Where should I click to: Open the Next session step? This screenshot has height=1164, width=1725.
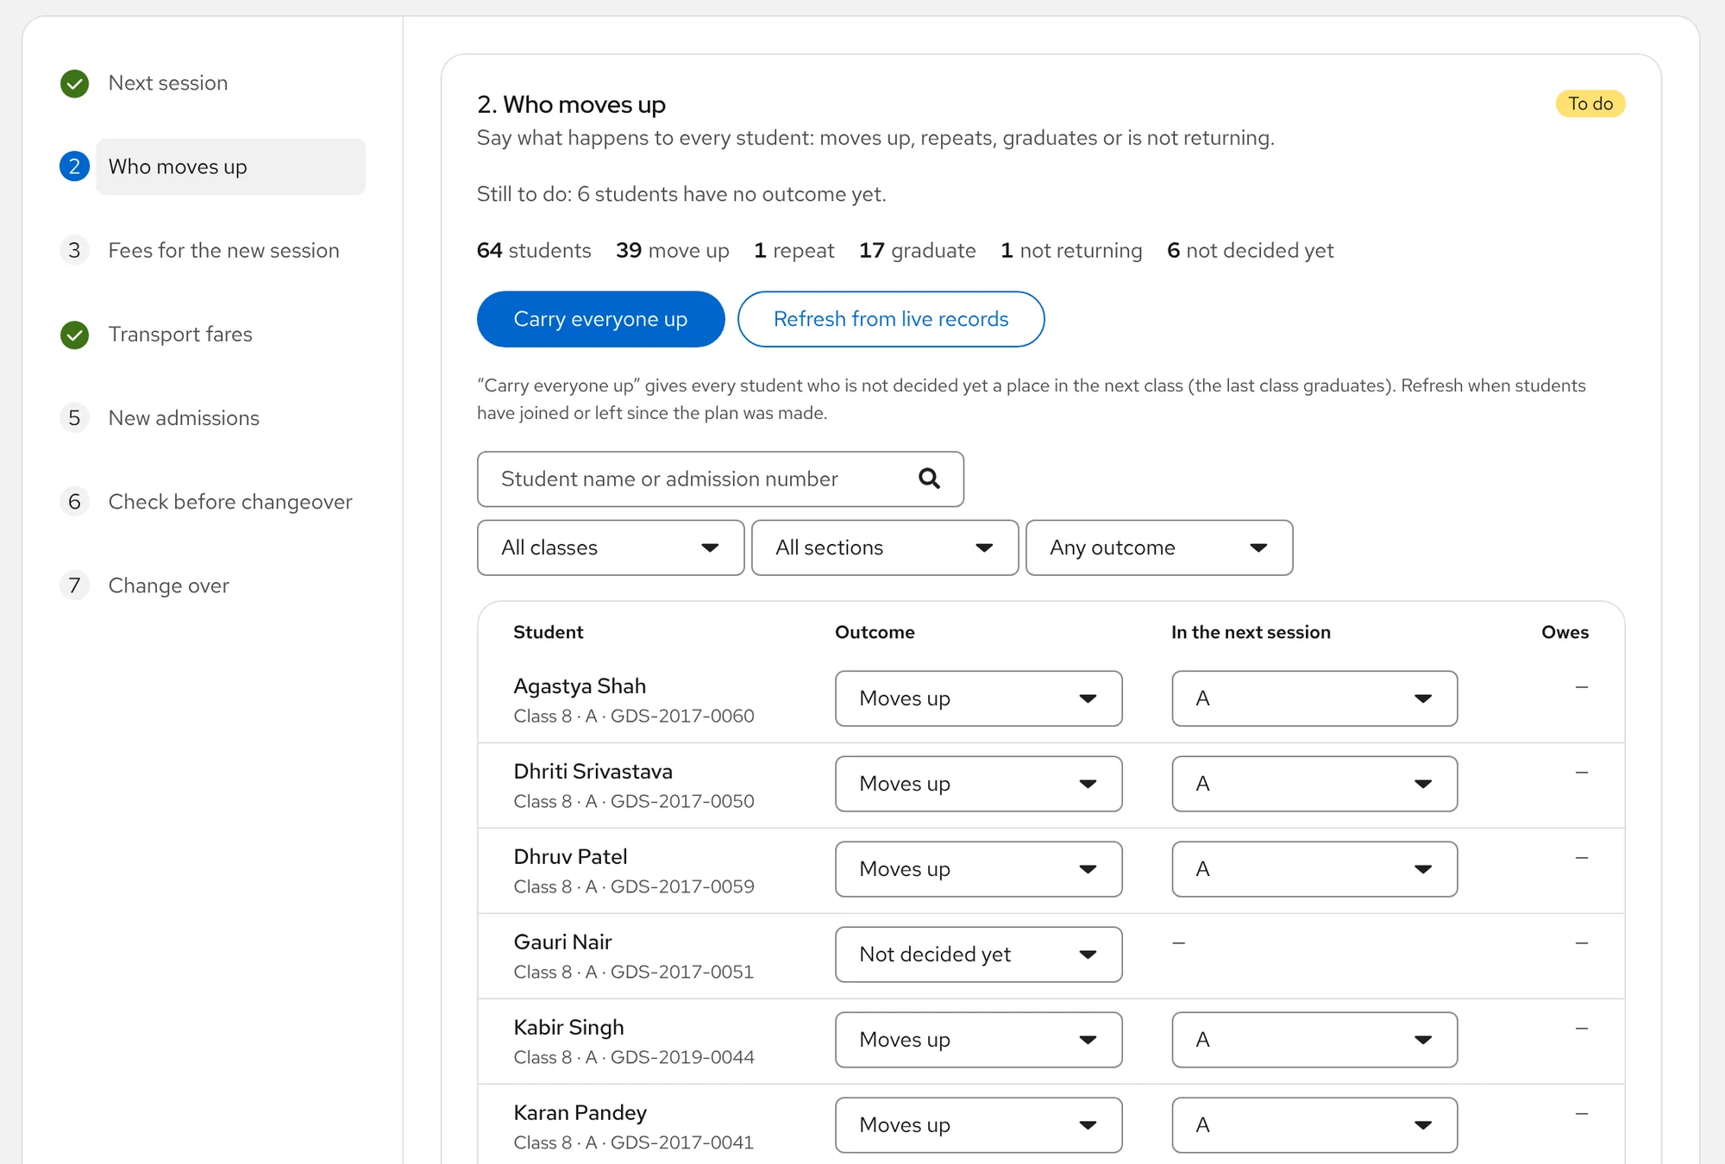coord(168,83)
